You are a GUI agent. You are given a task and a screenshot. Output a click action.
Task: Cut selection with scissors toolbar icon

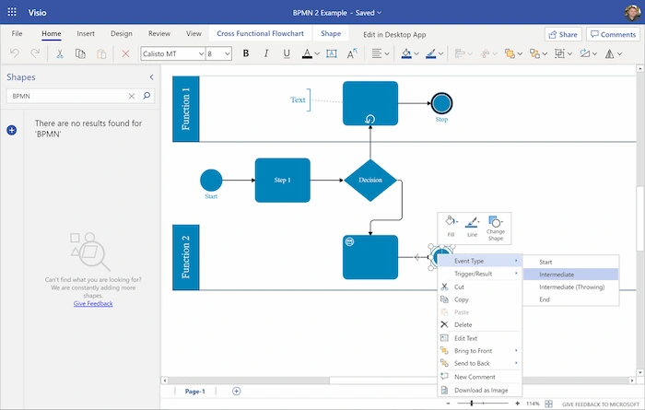(x=60, y=53)
